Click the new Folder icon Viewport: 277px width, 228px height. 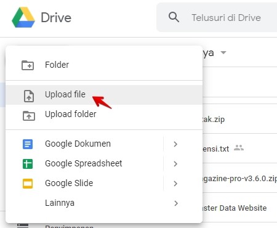point(28,65)
